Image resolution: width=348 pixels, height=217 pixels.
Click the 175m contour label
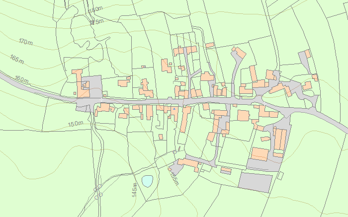tap(97, 22)
